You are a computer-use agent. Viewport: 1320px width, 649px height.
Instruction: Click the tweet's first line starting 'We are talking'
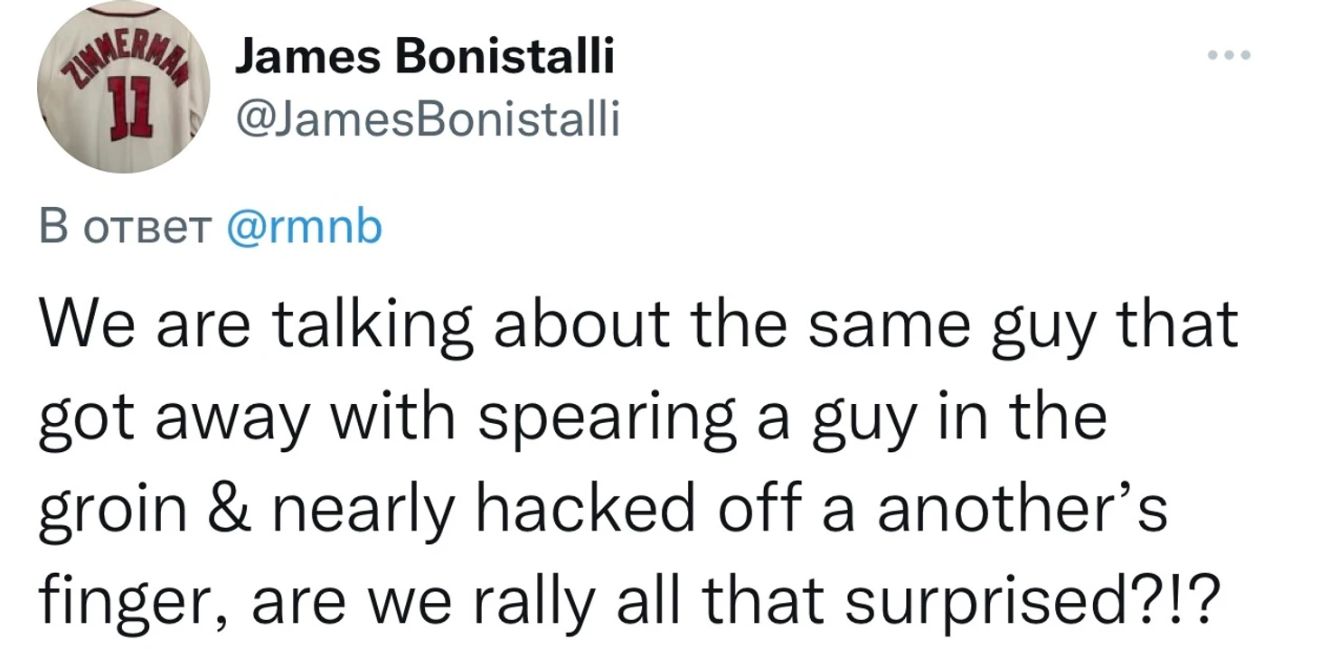tap(637, 325)
